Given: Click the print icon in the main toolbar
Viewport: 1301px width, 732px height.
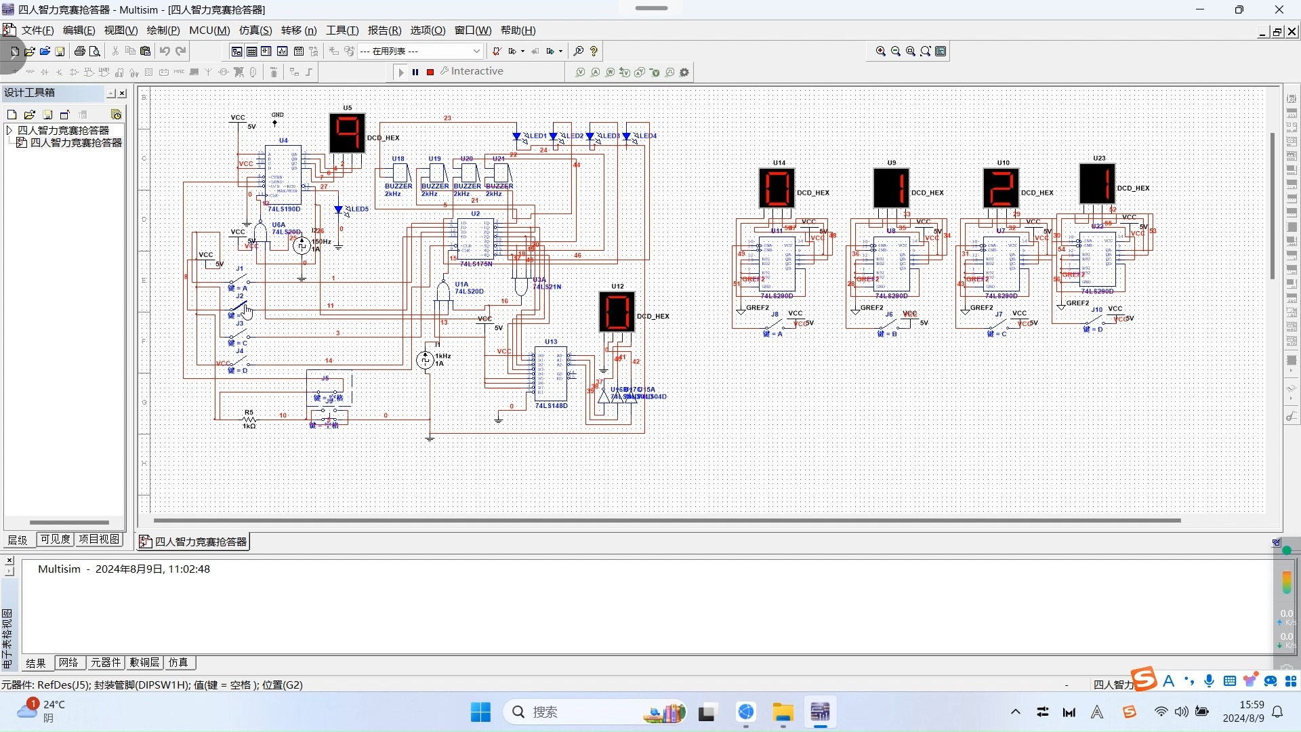Looking at the screenshot, I should (80, 51).
